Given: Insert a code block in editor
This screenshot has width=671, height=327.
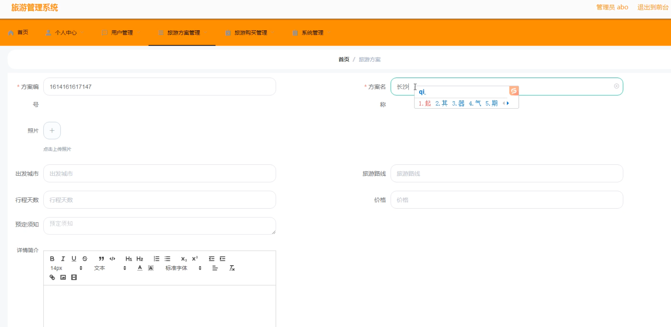Looking at the screenshot, I should pyautogui.click(x=113, y=259).
